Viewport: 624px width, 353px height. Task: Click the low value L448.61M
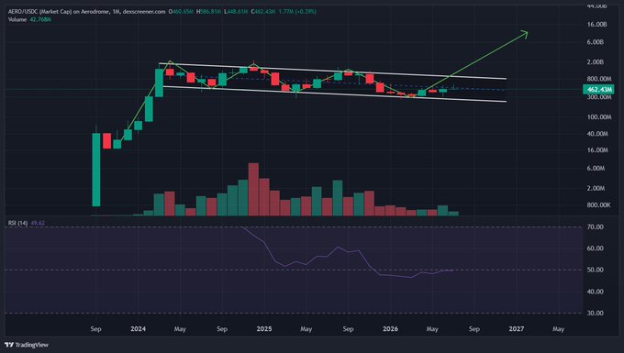coord(236,12)
